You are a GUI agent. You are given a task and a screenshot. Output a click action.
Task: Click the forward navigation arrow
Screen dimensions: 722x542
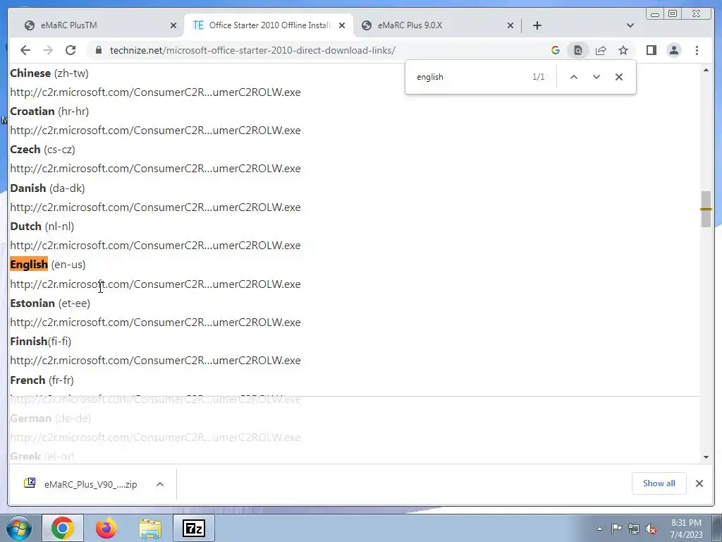48,50
